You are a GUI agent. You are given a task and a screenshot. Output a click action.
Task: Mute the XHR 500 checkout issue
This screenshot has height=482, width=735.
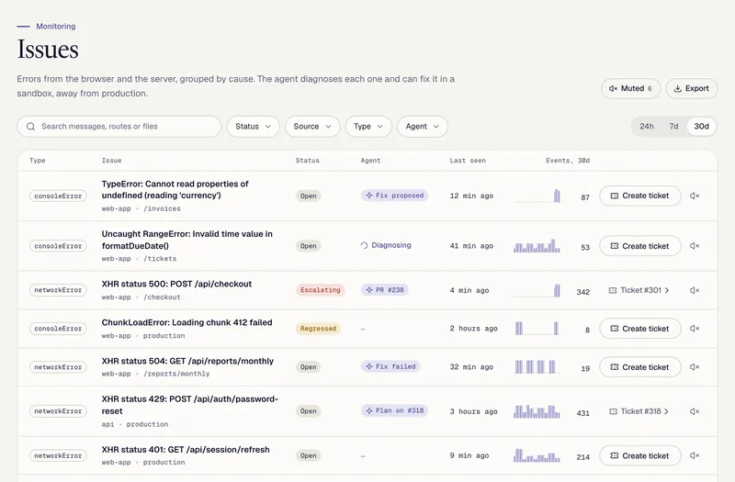tap(695, 290)
